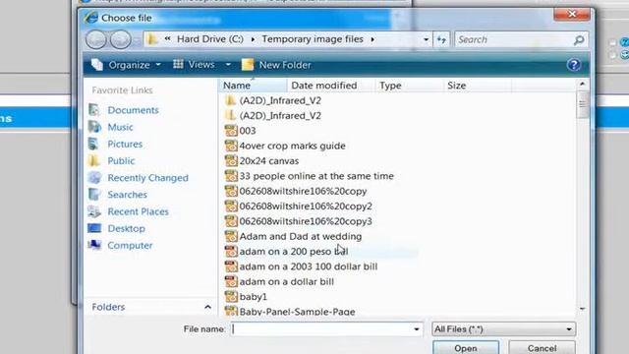Close the Choose file dialog
Screen dimensions: 629x354
[x=572, y=14]
